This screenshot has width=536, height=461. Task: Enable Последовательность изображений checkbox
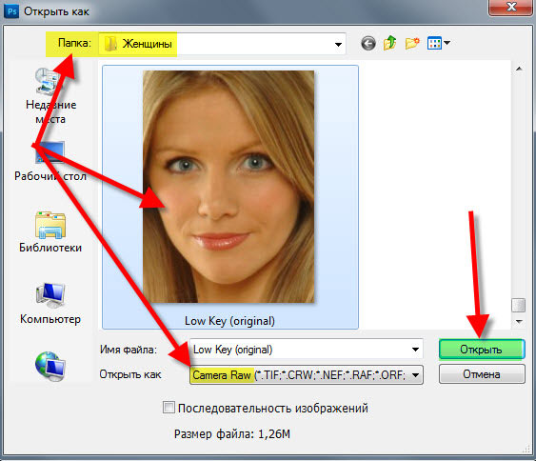[x=169, y=408]
